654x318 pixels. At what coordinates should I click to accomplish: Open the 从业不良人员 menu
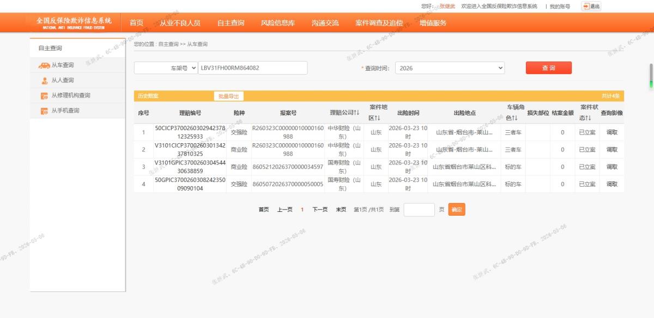point(180,23)
